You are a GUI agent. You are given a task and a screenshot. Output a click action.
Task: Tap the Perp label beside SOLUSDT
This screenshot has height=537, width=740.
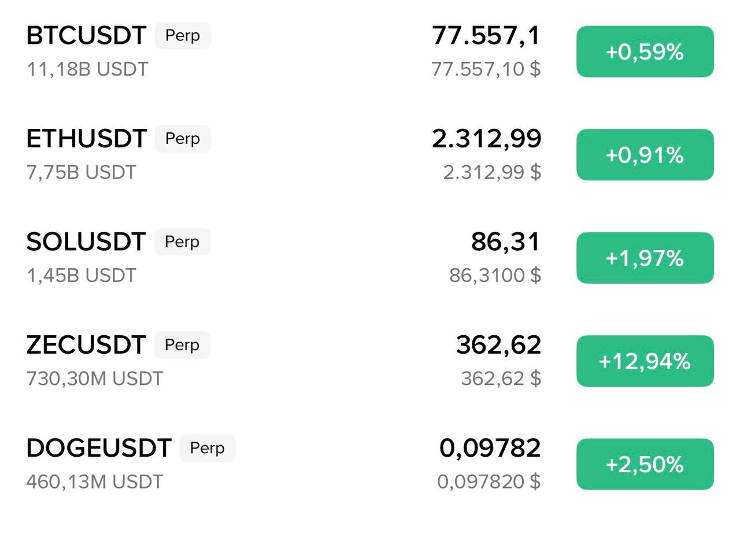182,242
